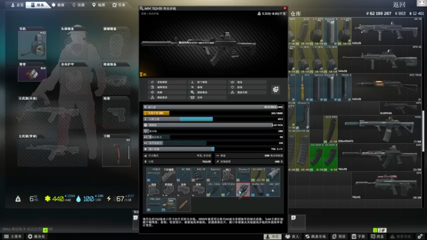The image size is (427, 240).
Task: Open the bottom-bar settings gear
Action: 420,236
